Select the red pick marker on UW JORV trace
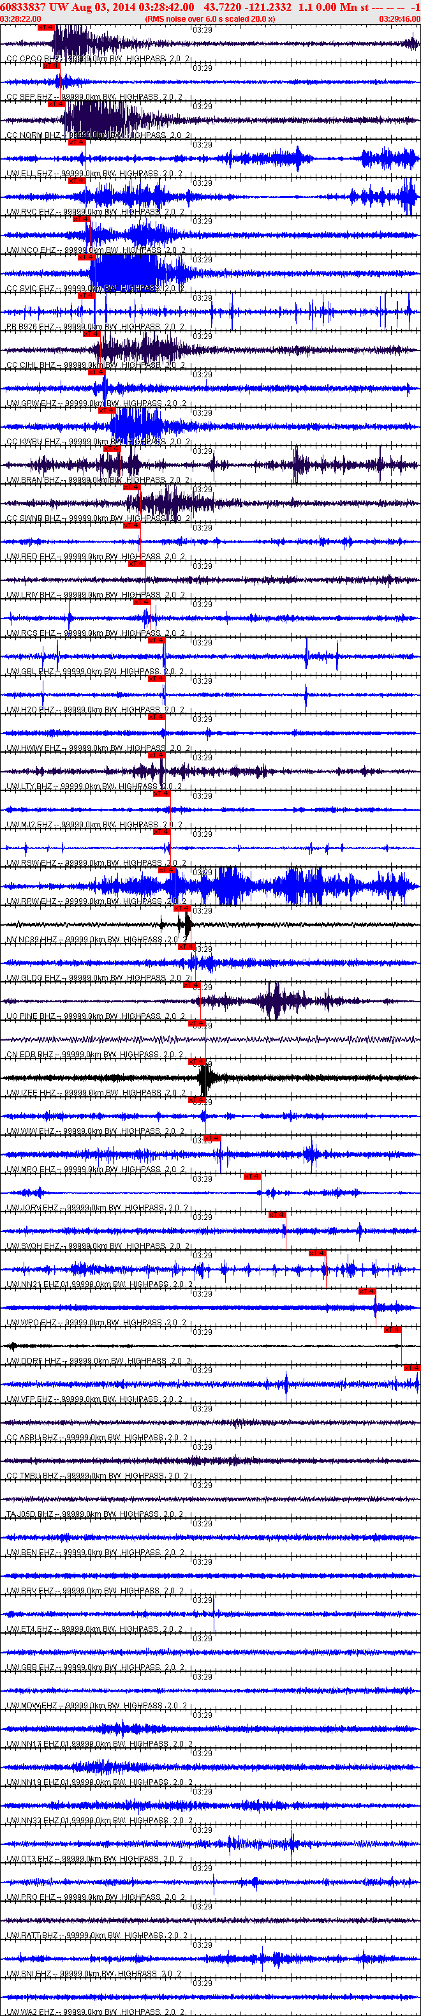The image size is (421, 2016). coord(252,1177)
